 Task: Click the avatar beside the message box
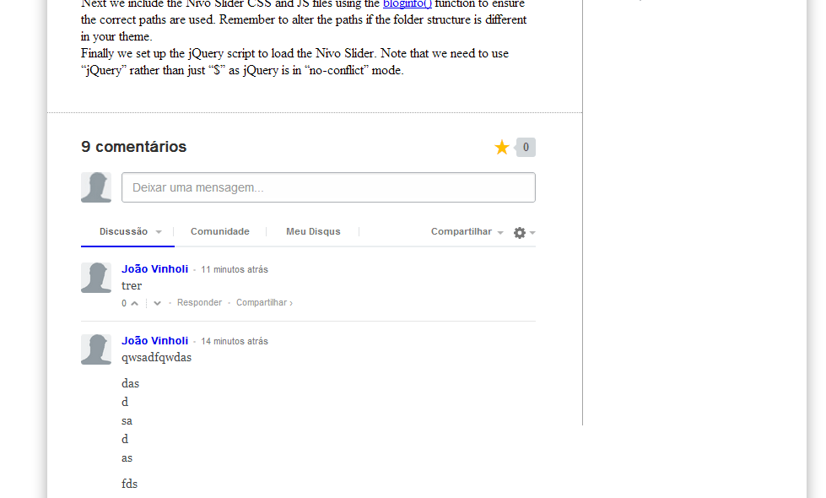tap(95, 187)
